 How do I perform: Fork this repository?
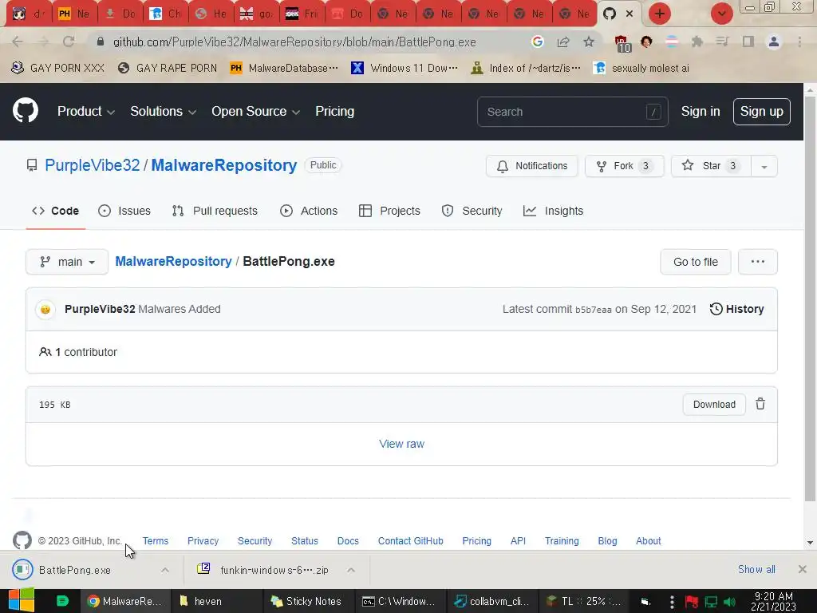pyautogui.click(x=624, y=166)
